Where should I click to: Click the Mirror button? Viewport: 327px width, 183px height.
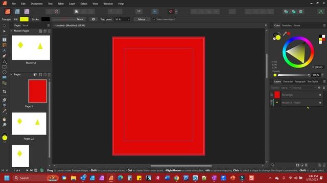point(142,19)
